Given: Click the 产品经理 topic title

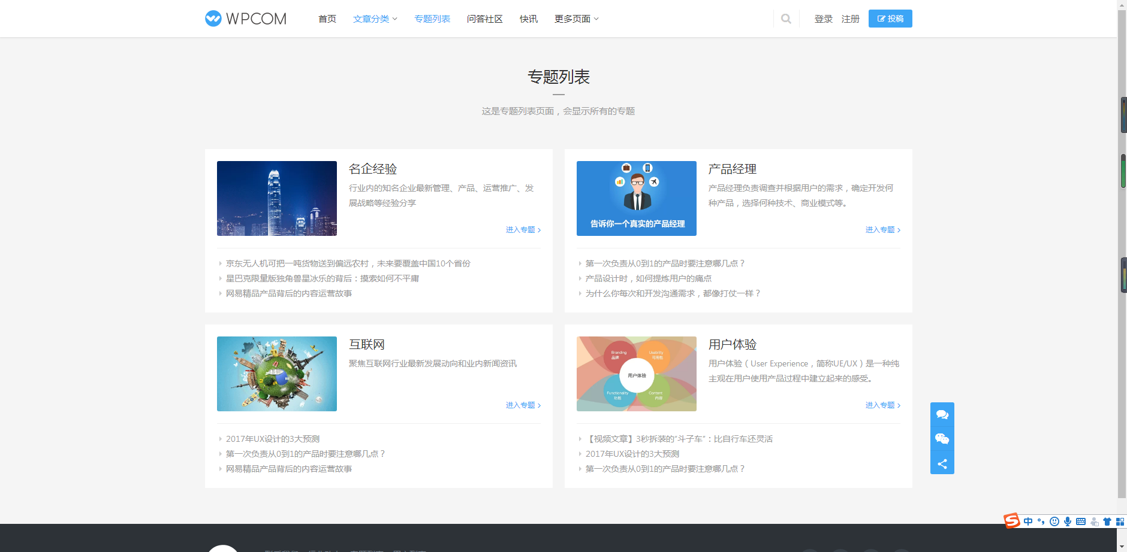Looking at the screenshot, I should (x=733, y=169).
